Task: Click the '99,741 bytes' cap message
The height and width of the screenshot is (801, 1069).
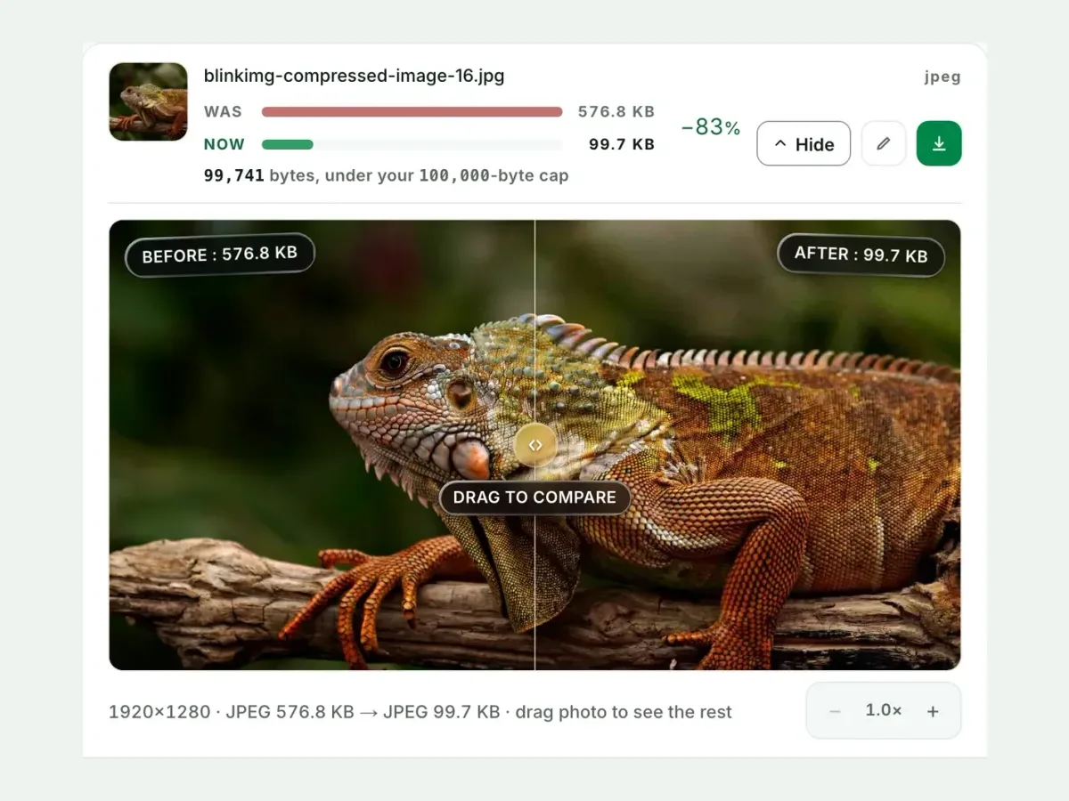Action: tap(386, 175)
